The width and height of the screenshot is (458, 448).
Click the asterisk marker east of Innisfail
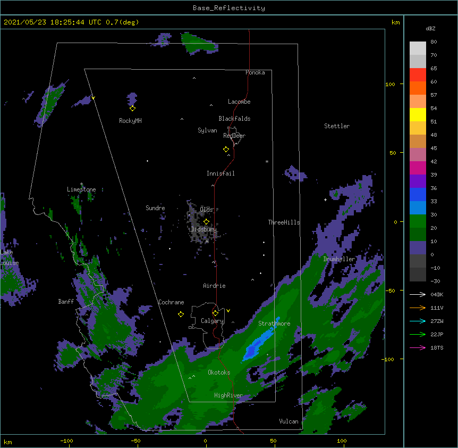267,161
